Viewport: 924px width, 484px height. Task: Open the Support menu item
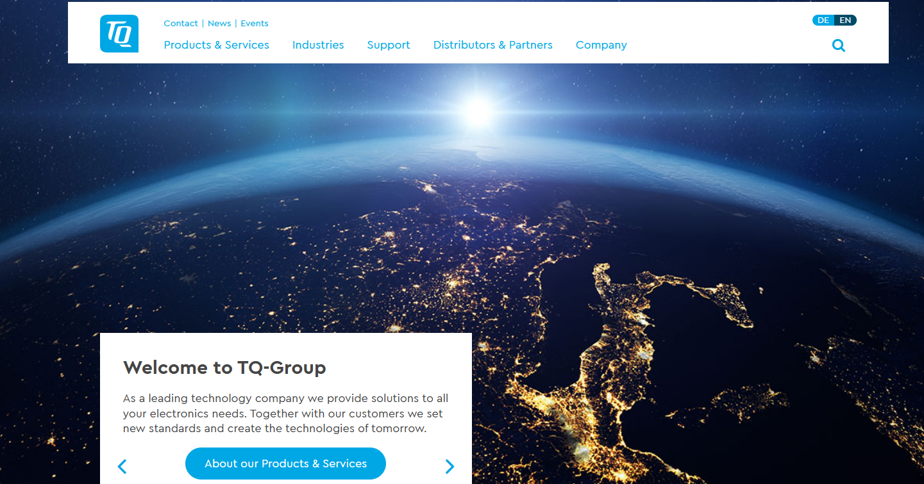point(389,45)
